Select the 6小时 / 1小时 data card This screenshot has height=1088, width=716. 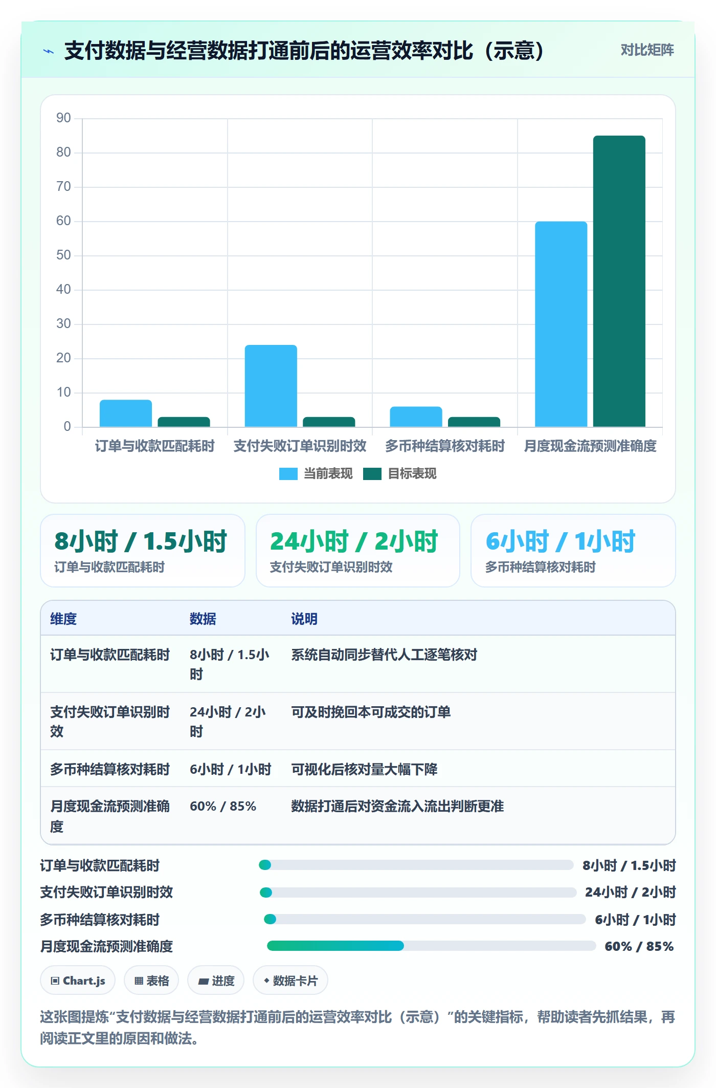(573, 551)
